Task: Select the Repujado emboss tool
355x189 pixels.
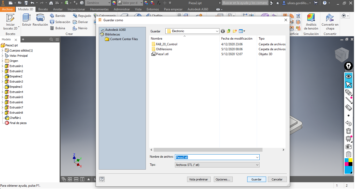Action: tap(82, 16)
